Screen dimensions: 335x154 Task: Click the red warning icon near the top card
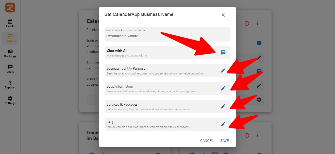coord(247,23)
